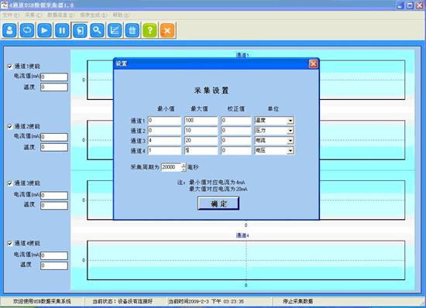The width and height of the screenshot is (426, 308).
Task: Open the magnifier search toolbar icon
Action: click(97, 30)
